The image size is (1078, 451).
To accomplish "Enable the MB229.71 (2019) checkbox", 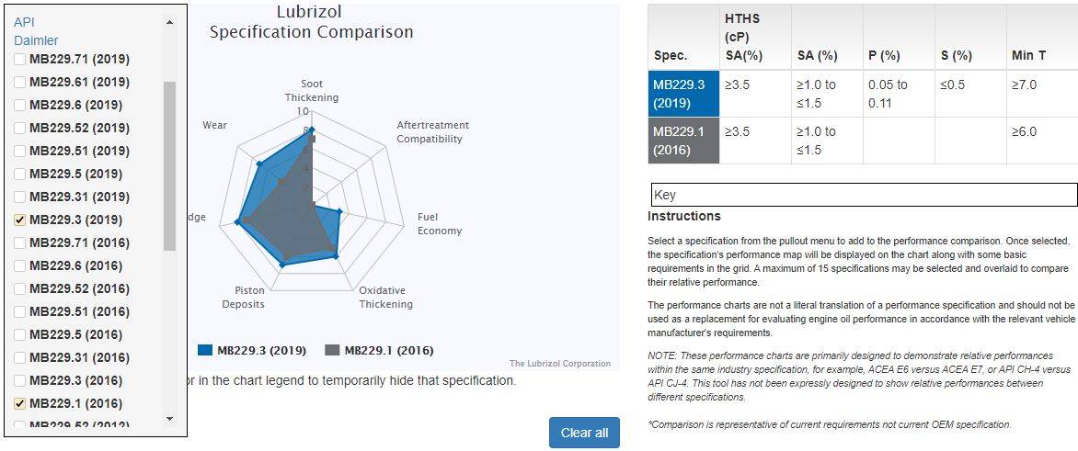I will pyautogui.click(x=20, y=59).
